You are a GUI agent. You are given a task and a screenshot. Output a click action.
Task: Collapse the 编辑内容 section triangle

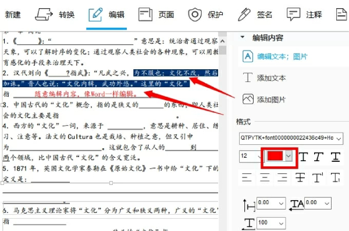pos(243,37)
